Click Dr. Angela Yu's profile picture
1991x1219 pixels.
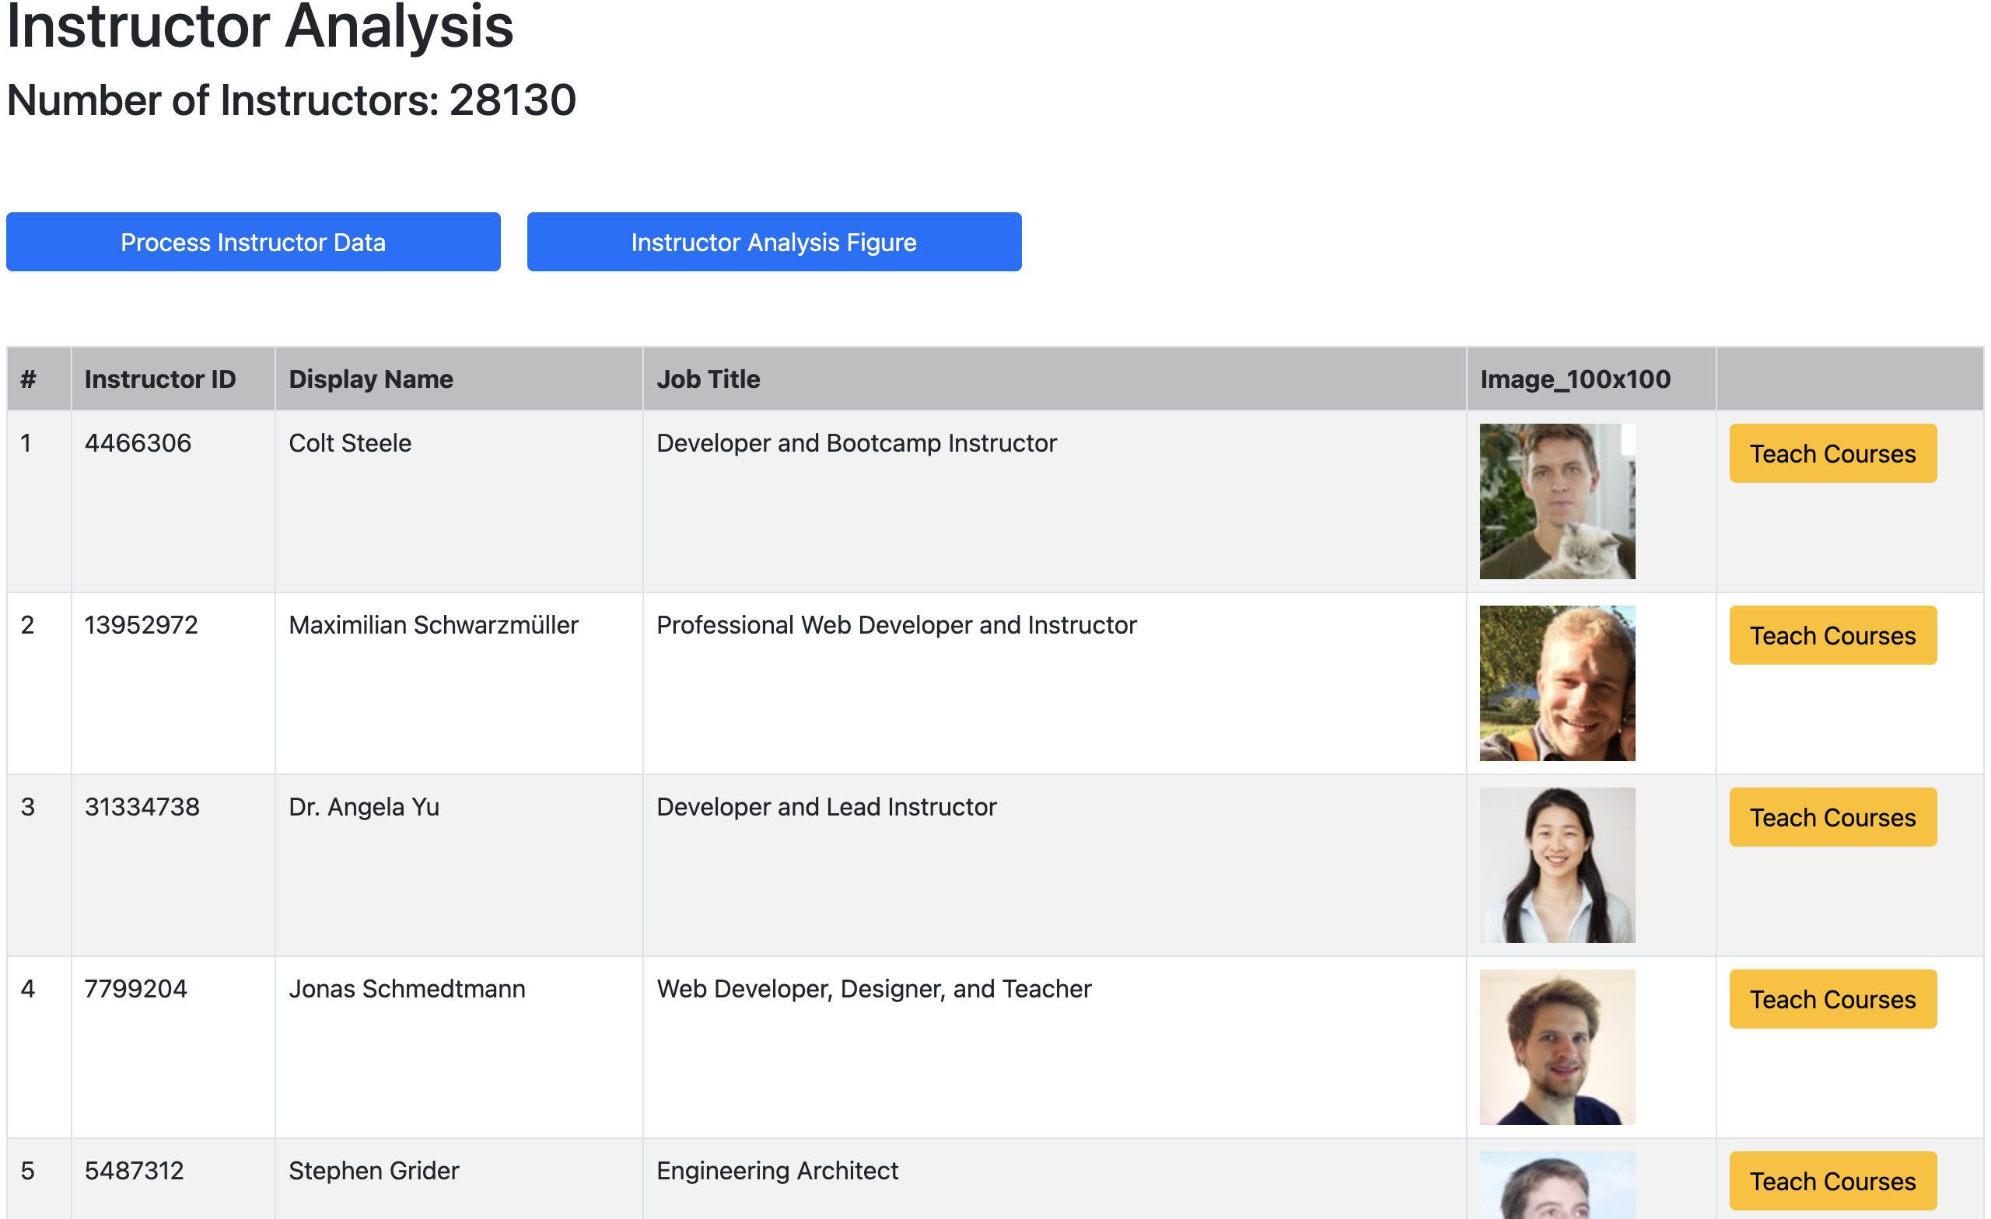click(1557, 864)
